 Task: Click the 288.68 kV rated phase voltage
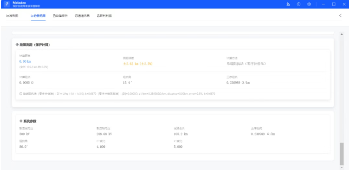[x=104, y=134]
